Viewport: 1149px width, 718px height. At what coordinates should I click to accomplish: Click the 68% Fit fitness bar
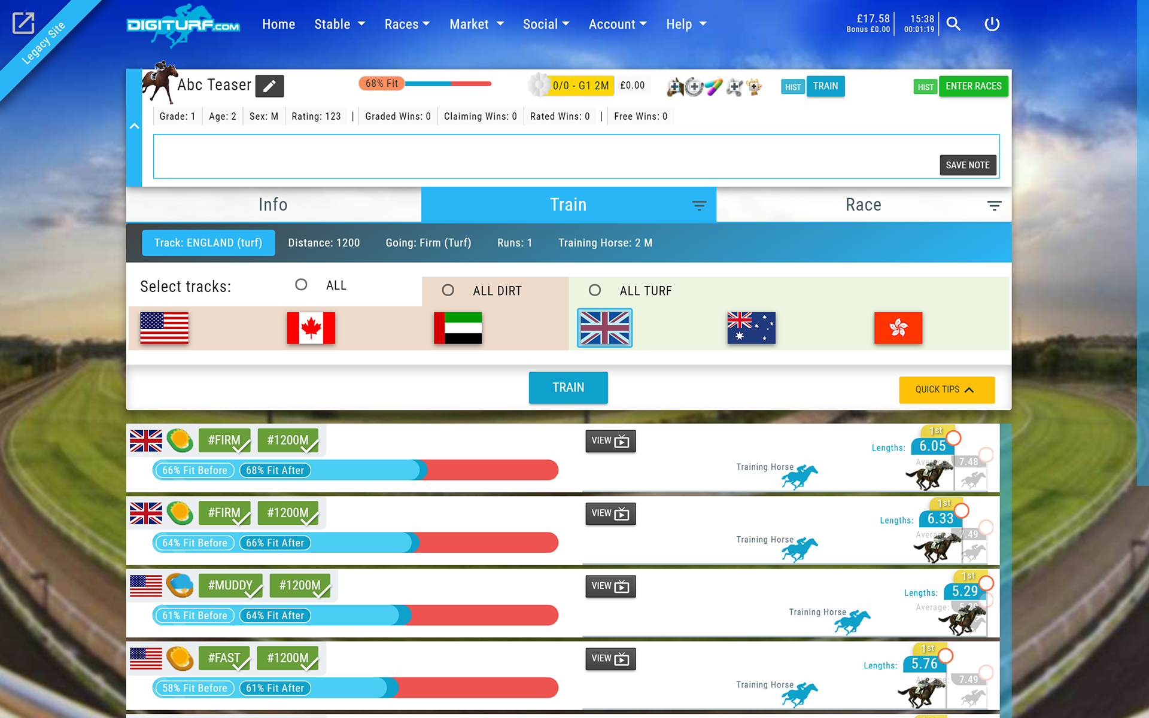coord(424,84)
